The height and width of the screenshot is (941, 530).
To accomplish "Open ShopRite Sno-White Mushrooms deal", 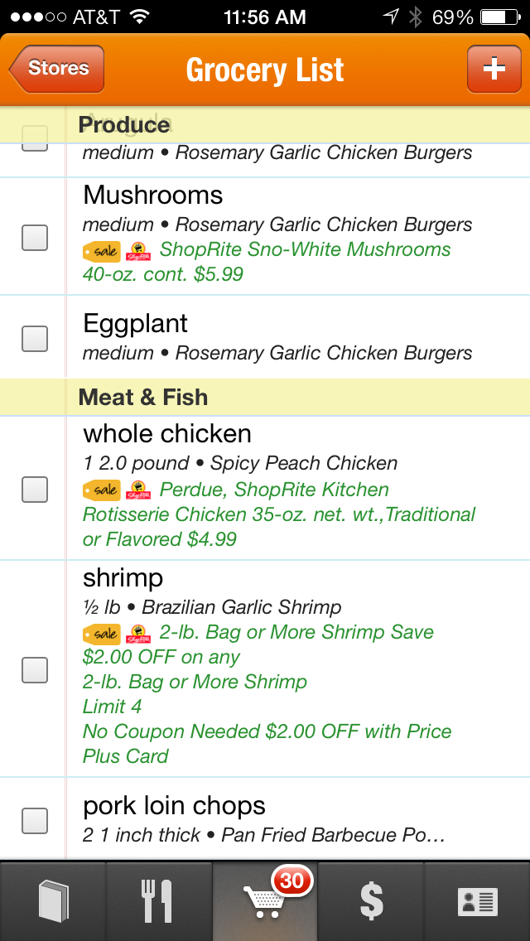I will 305,250.
